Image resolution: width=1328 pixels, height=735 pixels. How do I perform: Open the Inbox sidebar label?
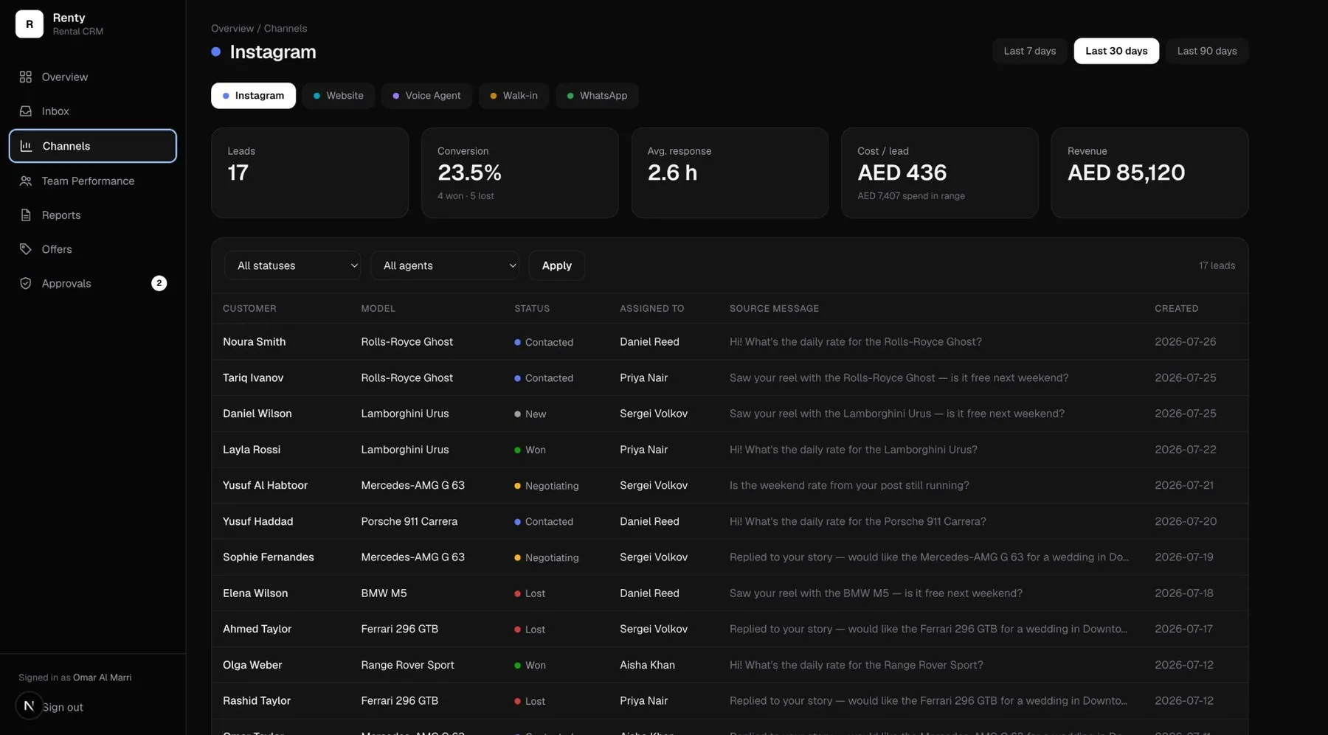[x=55, y=111]
